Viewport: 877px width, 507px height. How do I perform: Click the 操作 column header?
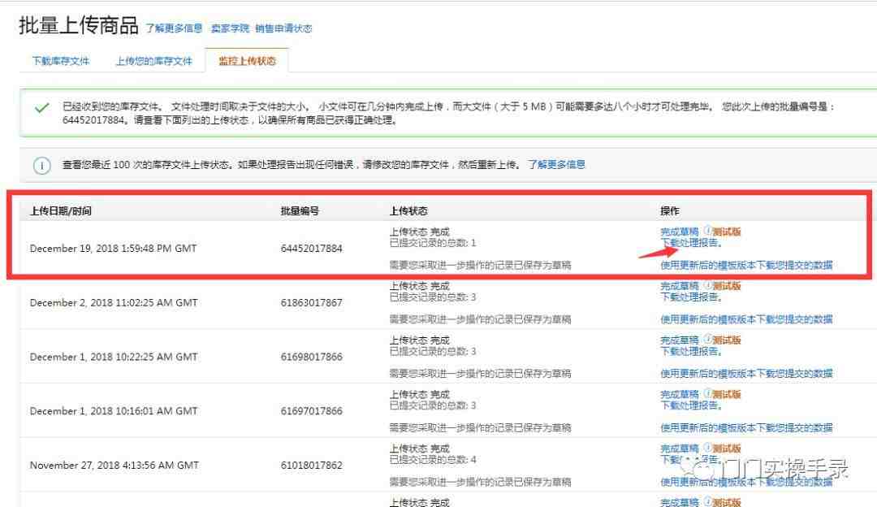click(x=669, y=211)
